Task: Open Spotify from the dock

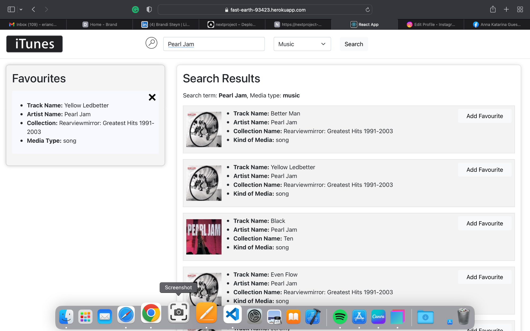Action: [x=340, y=316]
